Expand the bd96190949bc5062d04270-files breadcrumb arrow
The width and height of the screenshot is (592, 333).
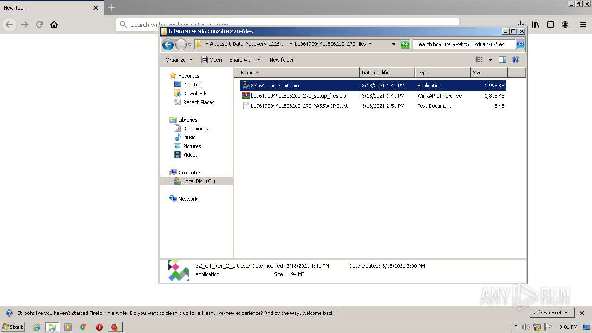pyautogui.click(x=370, y=44)
